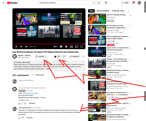The height and width of the screenshot is (121, 146).
Task: Replay the finished video
Action: 16,47
